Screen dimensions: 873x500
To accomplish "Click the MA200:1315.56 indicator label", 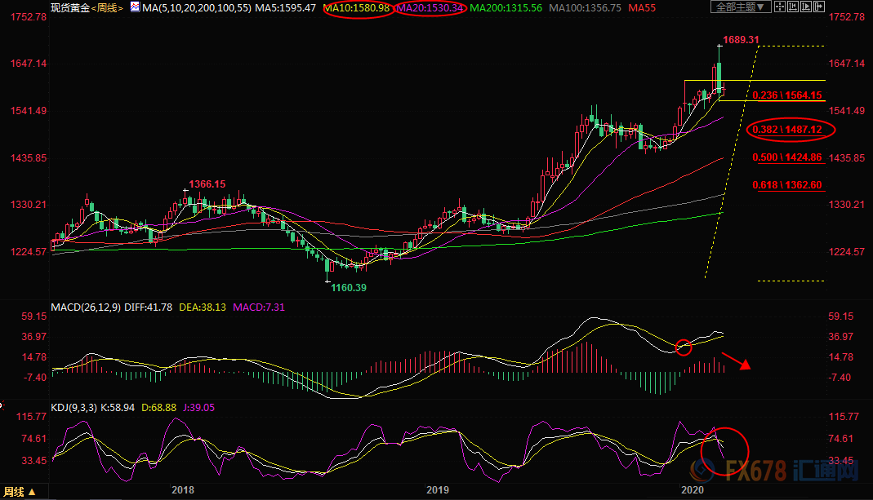I will [506, 8].
